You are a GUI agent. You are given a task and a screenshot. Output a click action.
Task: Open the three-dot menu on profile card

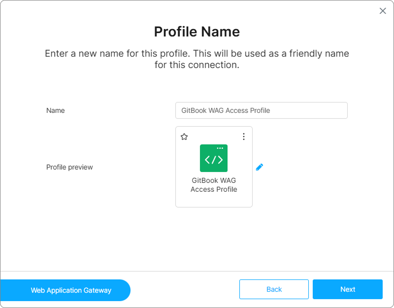click(x=243, y=137)
